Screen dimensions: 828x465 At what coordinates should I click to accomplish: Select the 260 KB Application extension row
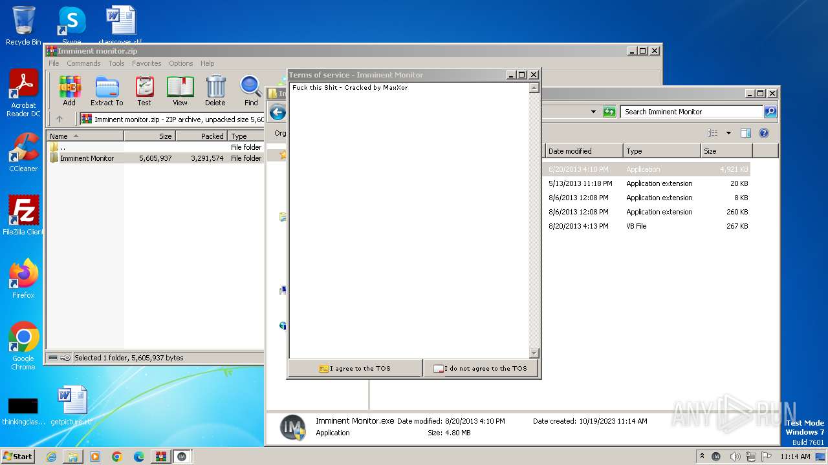[648, 212]
